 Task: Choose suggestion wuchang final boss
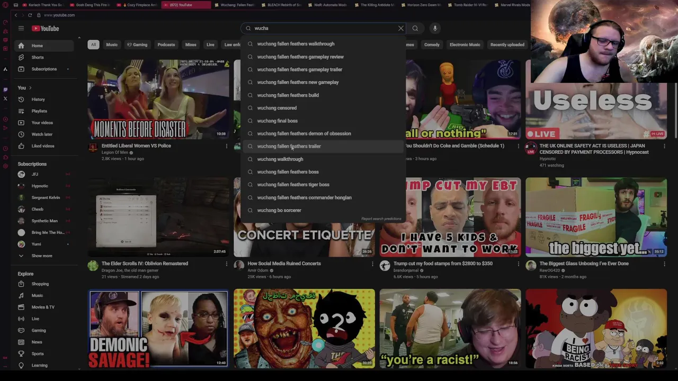point(323,121)
